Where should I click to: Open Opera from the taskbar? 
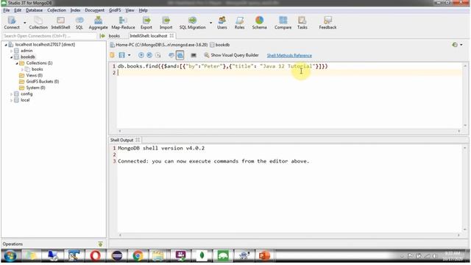click(x=96, y=255)
